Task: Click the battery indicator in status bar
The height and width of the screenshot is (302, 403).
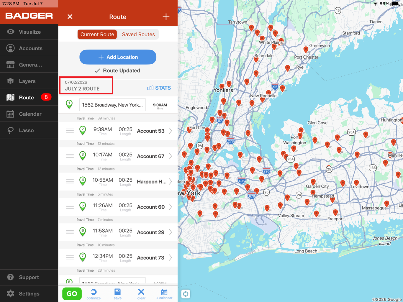Action: pyautogui.click(x=395, y=4)
